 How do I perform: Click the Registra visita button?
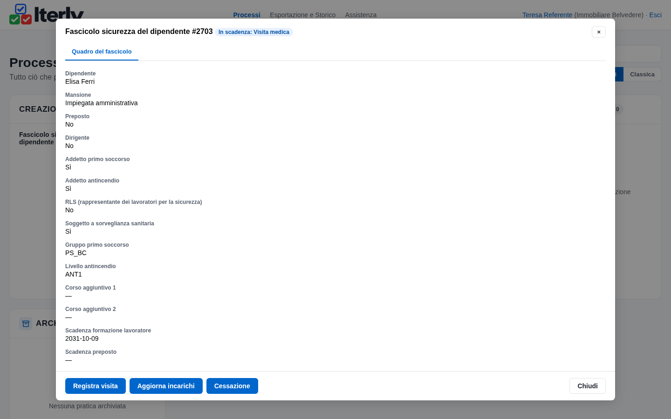(96, 386)
